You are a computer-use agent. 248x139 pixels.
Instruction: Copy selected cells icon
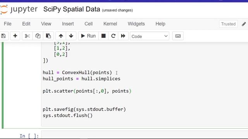(x=38, y=36)
